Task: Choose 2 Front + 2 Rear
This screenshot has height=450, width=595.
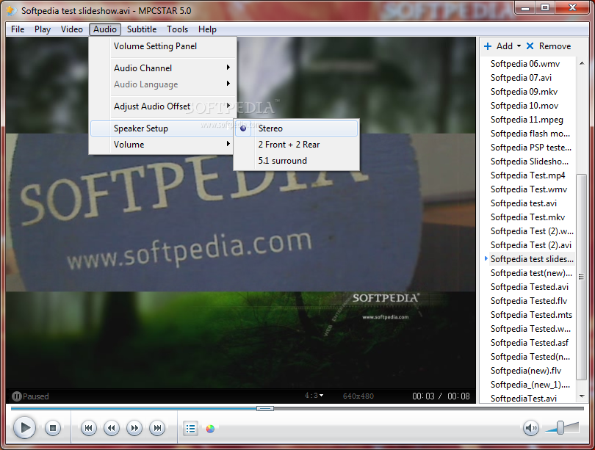Action: tap(296, 145)
